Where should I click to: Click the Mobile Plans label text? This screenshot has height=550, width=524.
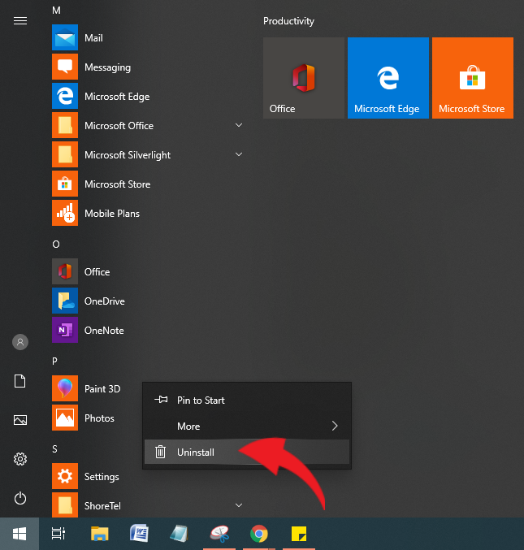(x=112, y=214)
